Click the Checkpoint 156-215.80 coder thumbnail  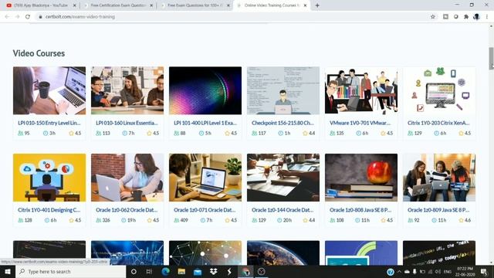283,90
